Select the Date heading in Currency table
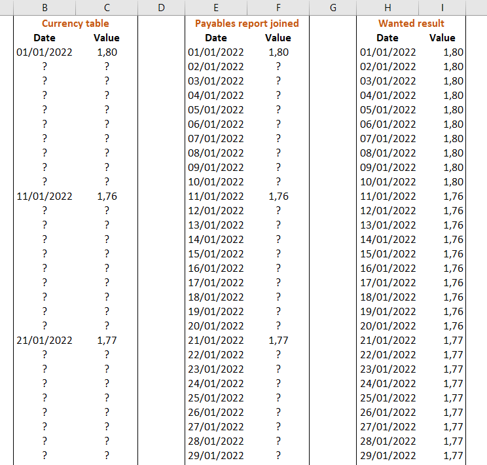487x465 pixels. pos(45,38)
